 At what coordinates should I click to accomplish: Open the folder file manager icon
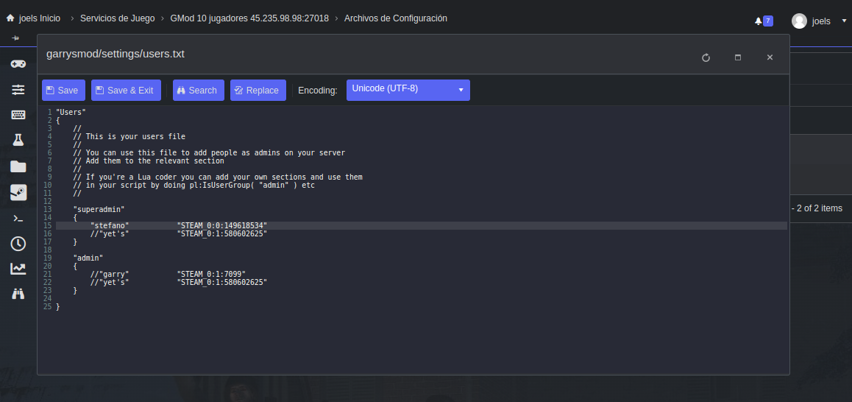pos(18,166)
